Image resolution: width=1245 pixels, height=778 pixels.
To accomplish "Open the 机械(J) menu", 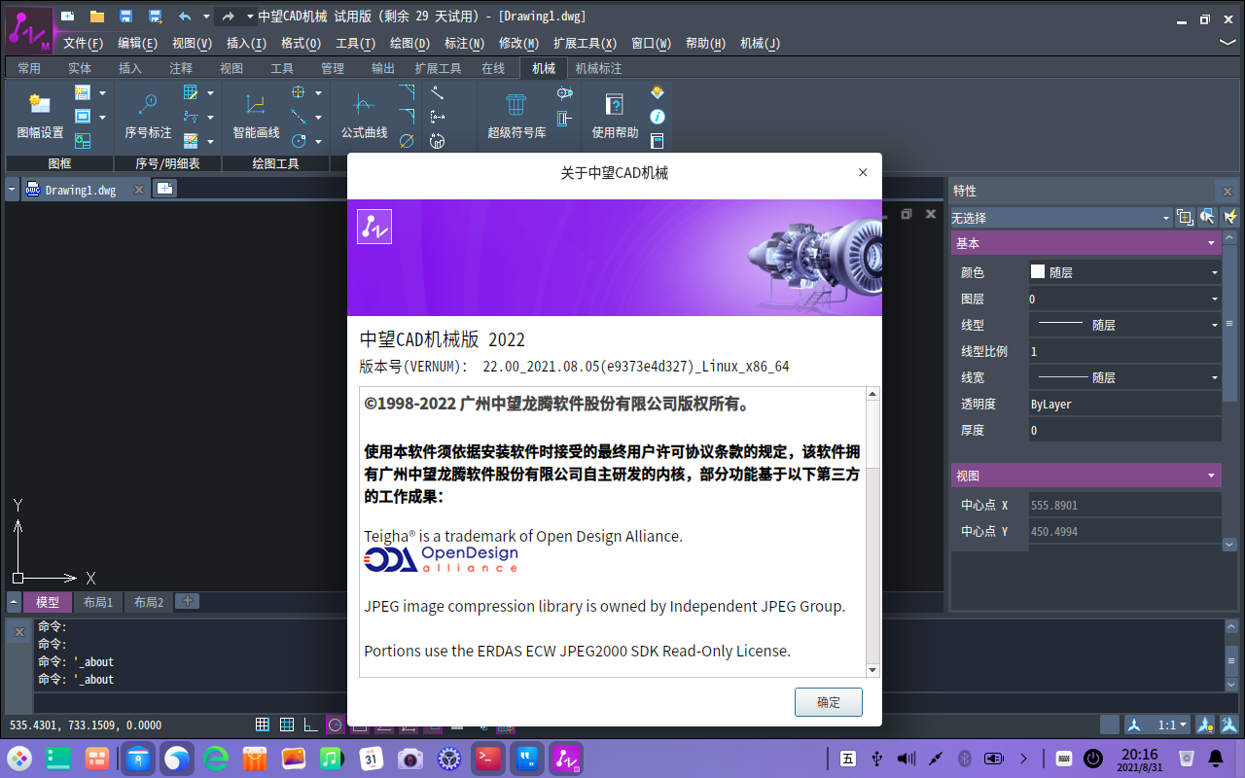I will tap(760, 43).
